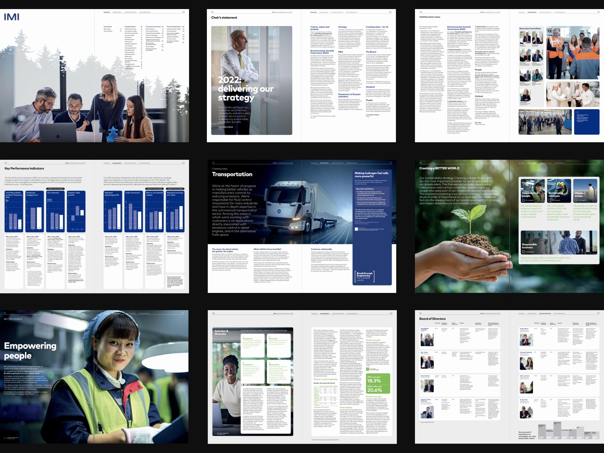The image size is (604, 453).
Task: Click the IMI logo on the cover
Action: (x=11, y=17)
